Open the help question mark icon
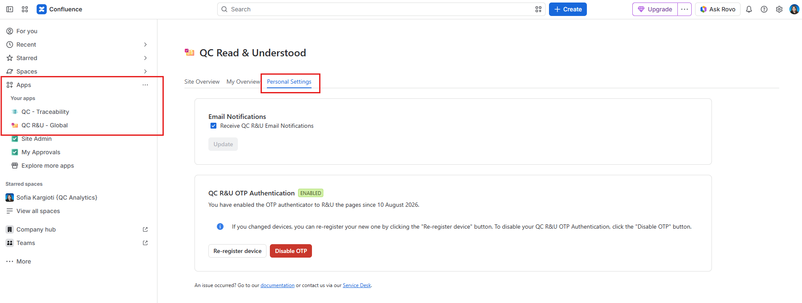 pyautogui.click(x=764, y=9)
